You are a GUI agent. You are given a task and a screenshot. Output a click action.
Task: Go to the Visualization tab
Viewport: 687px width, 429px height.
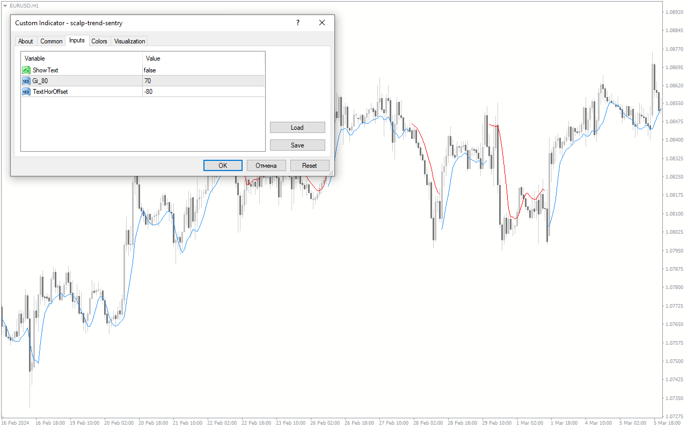coord(129,41)
